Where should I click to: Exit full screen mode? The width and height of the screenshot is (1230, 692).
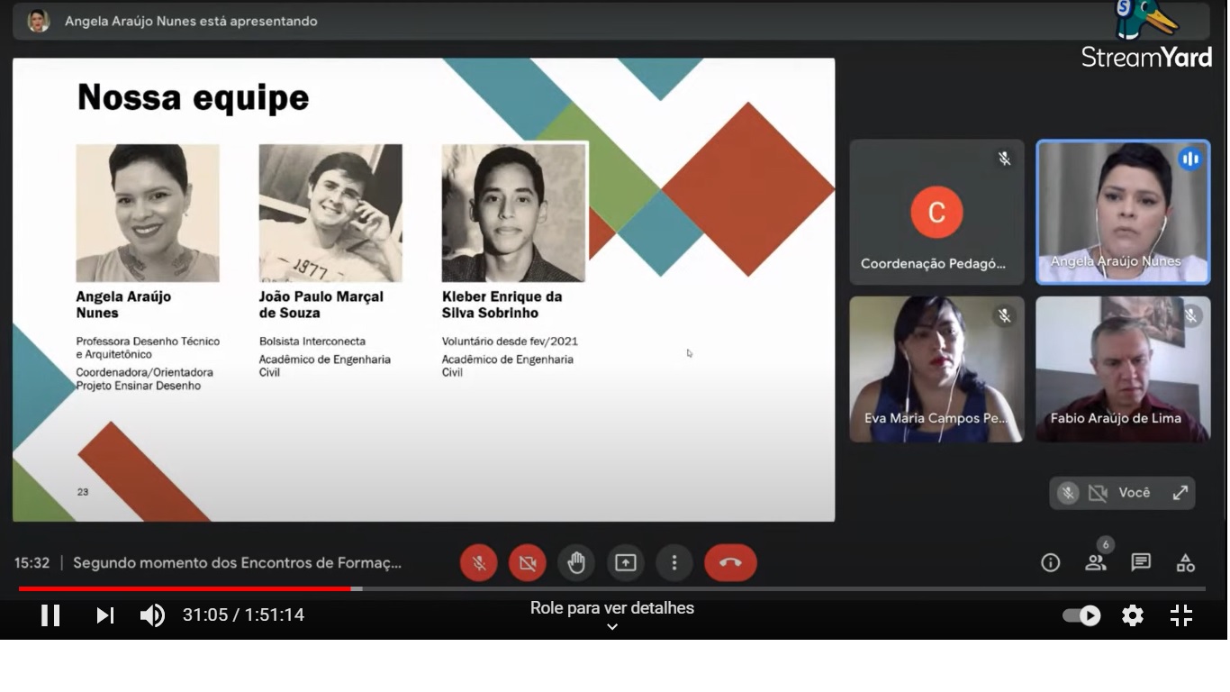(x=1180, y=615)
